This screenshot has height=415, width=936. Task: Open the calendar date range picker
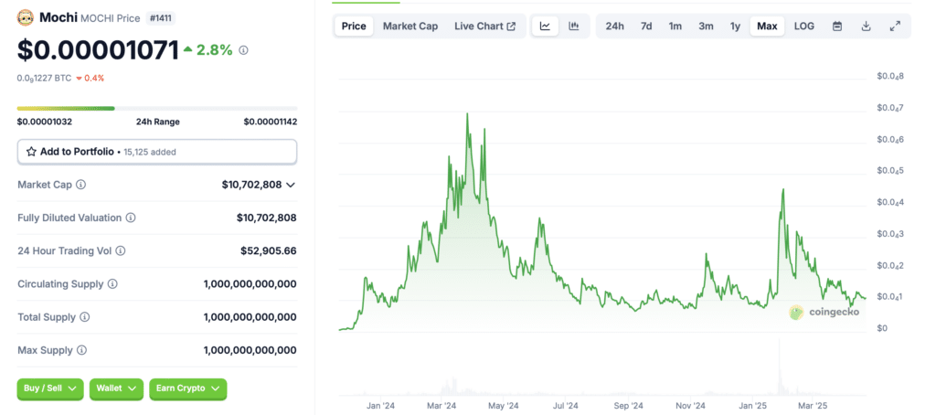tap(837, 27)
